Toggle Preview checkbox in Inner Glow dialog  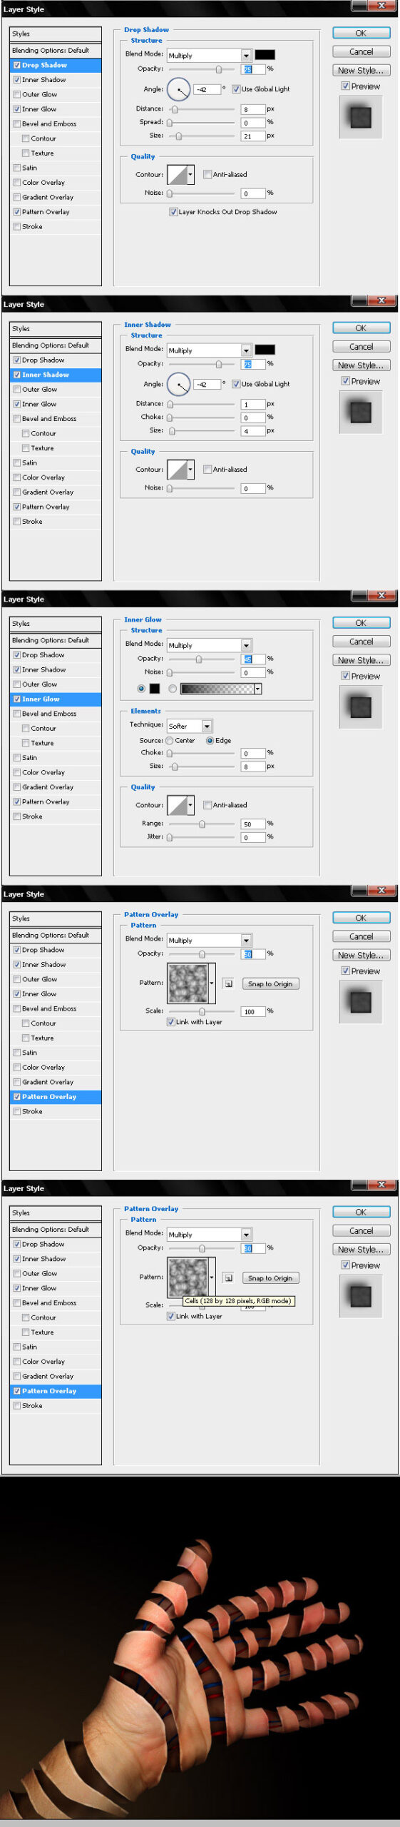click(345, 676)
